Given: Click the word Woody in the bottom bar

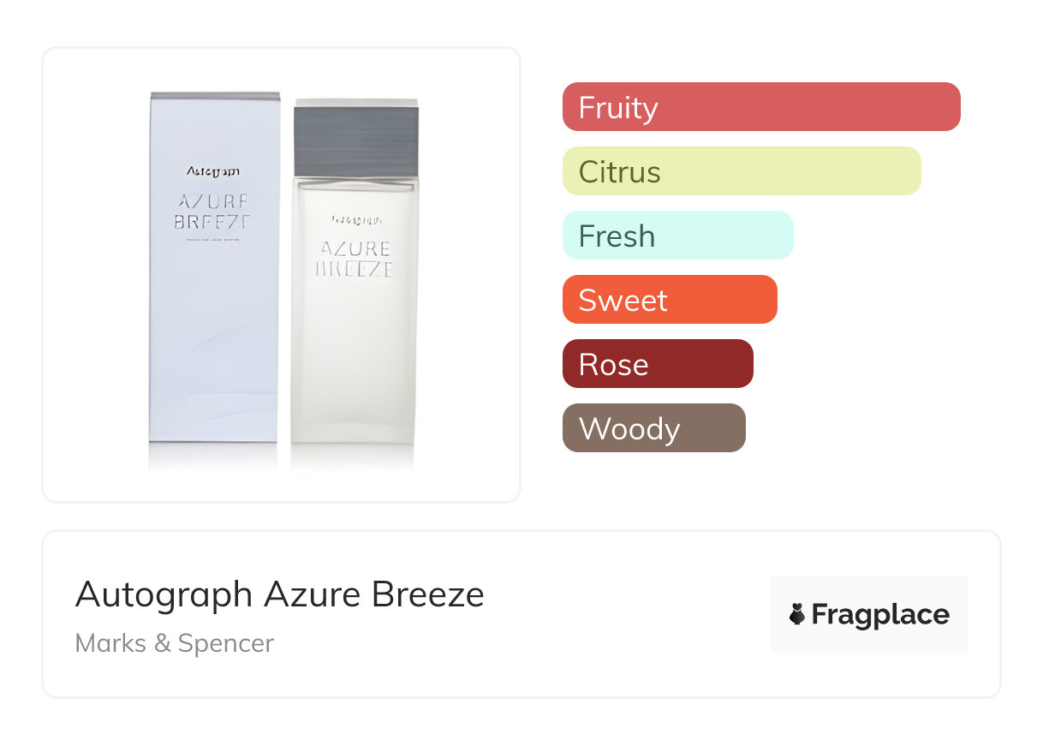Looking at the screenshot, I should tap(629, 429).
